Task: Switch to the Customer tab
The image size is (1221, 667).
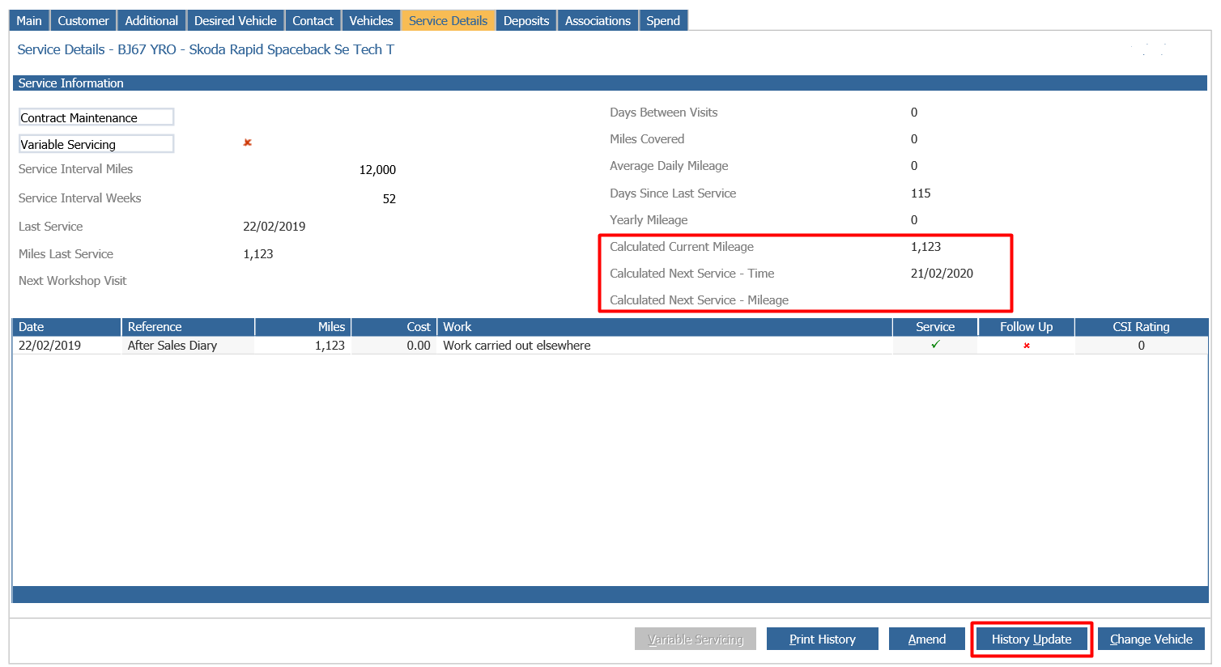Action: 83,20
